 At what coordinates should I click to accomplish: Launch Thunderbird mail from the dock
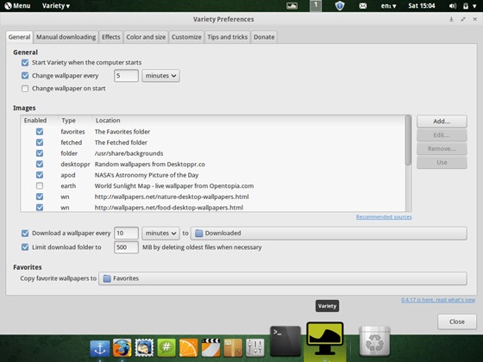[x=144, y=348]
